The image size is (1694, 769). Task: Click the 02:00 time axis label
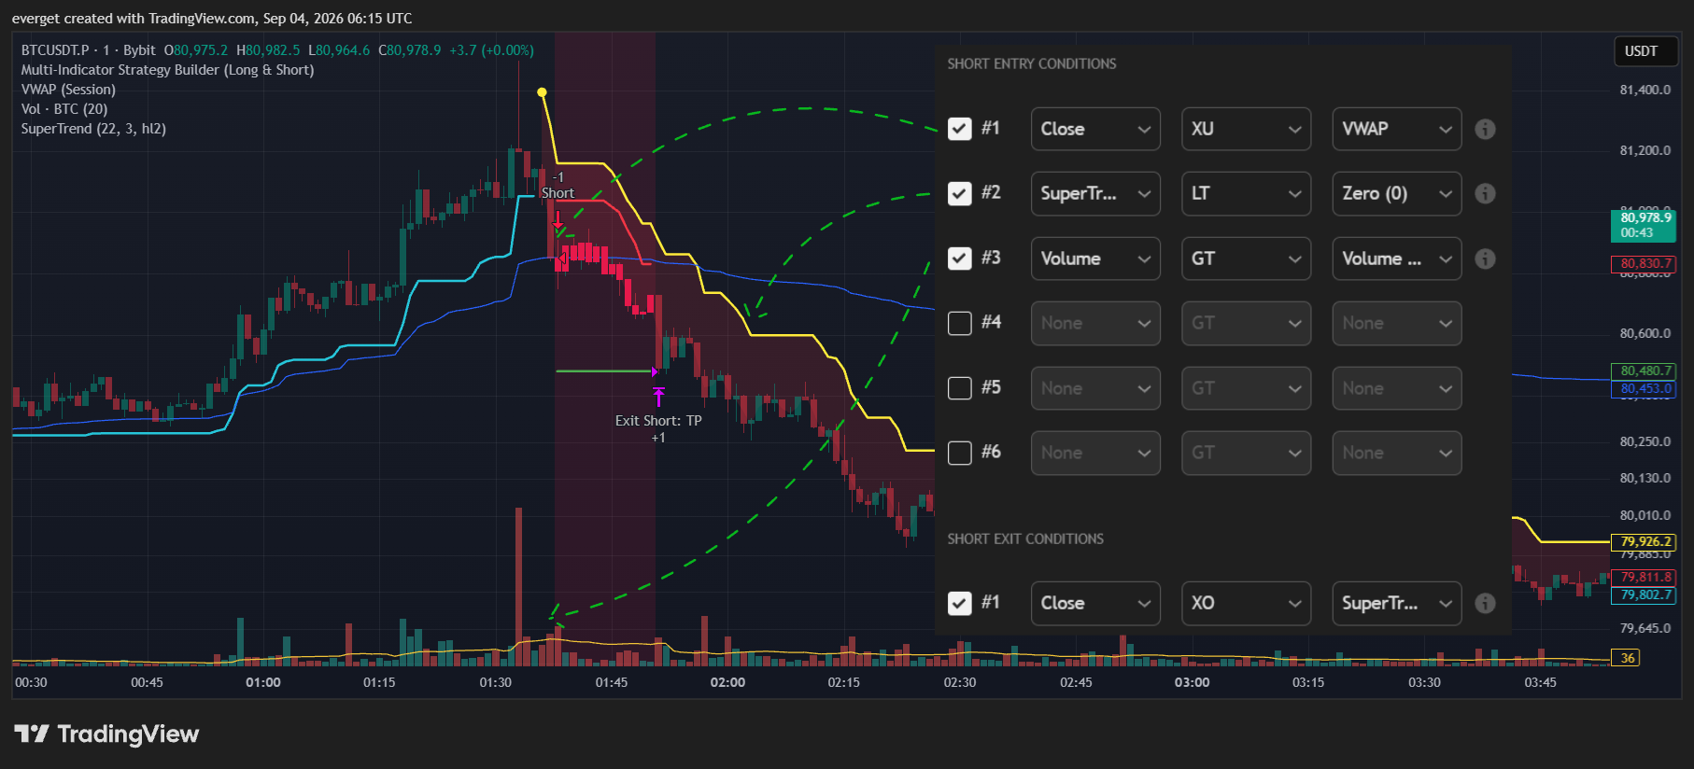(727, 682)
